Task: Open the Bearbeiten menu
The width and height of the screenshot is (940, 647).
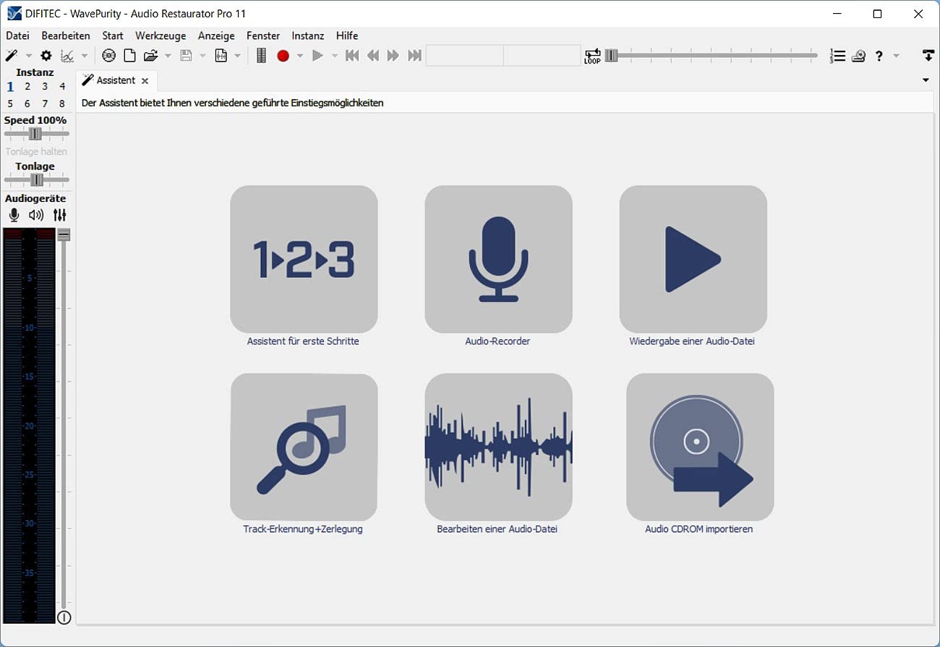Action: tap(66, 35)
